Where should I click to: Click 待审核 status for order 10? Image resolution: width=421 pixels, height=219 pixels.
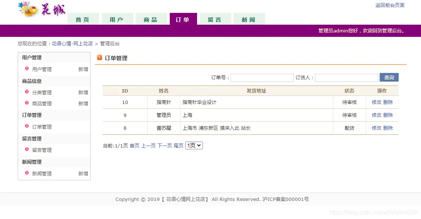pos(350,102)
